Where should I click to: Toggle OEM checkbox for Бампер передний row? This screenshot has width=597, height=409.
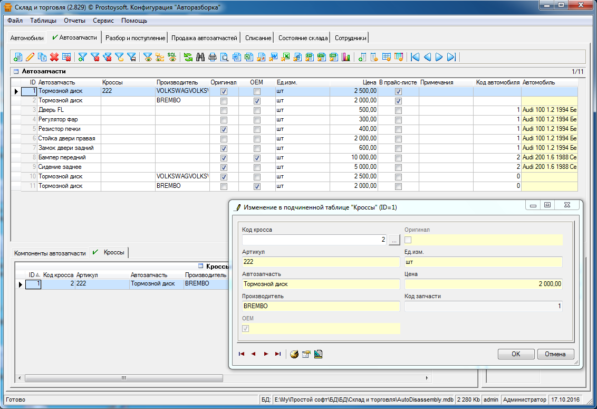point(257,158)
